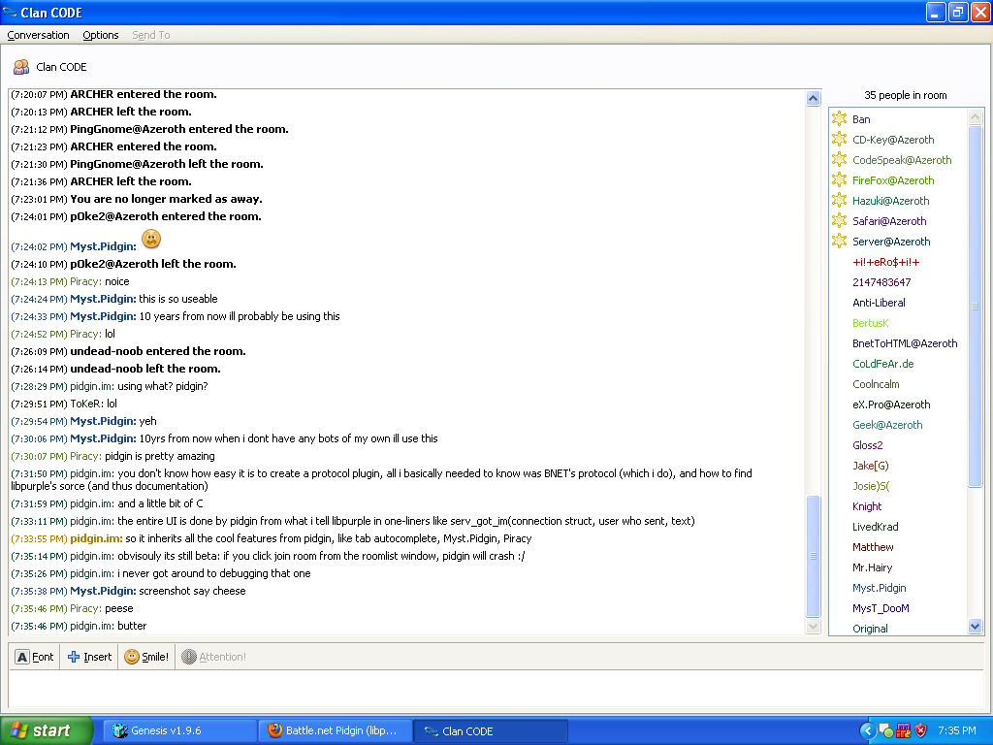This screenshot has width=993, height=745.
Task: Switch to Battle.net Pidgin taskbar window
Action: click(335, 730)
